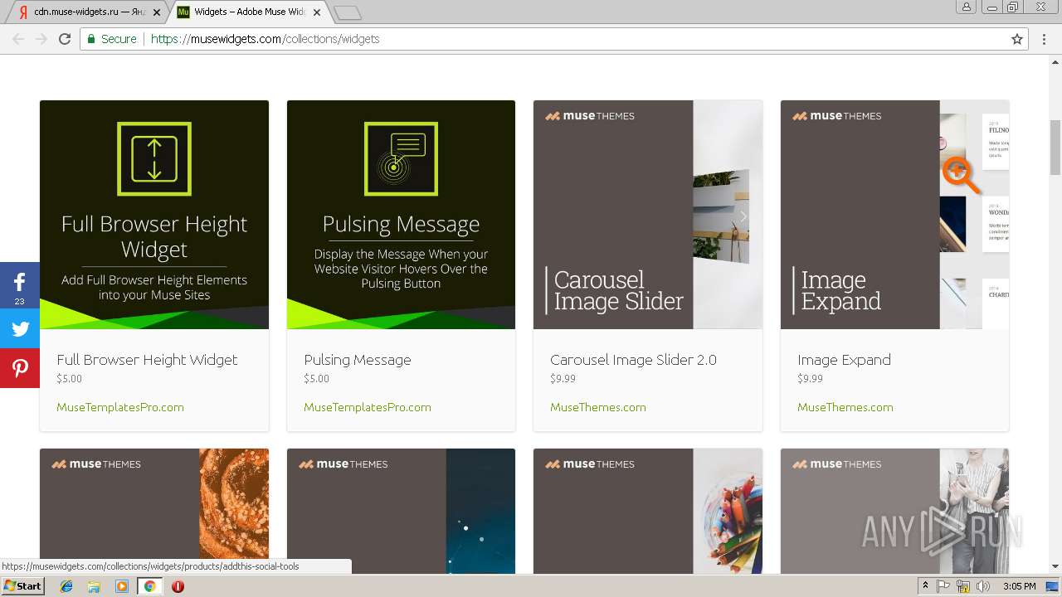The image size is (1062, 597).
Task: Click the Show Desktop button on the taskbar
Action: pyautogui.click(x=1052, y=586)
